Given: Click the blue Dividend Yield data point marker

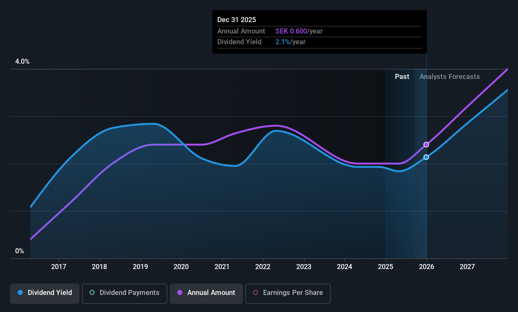Looking at the screenshot, I should [x=426, y=157].
